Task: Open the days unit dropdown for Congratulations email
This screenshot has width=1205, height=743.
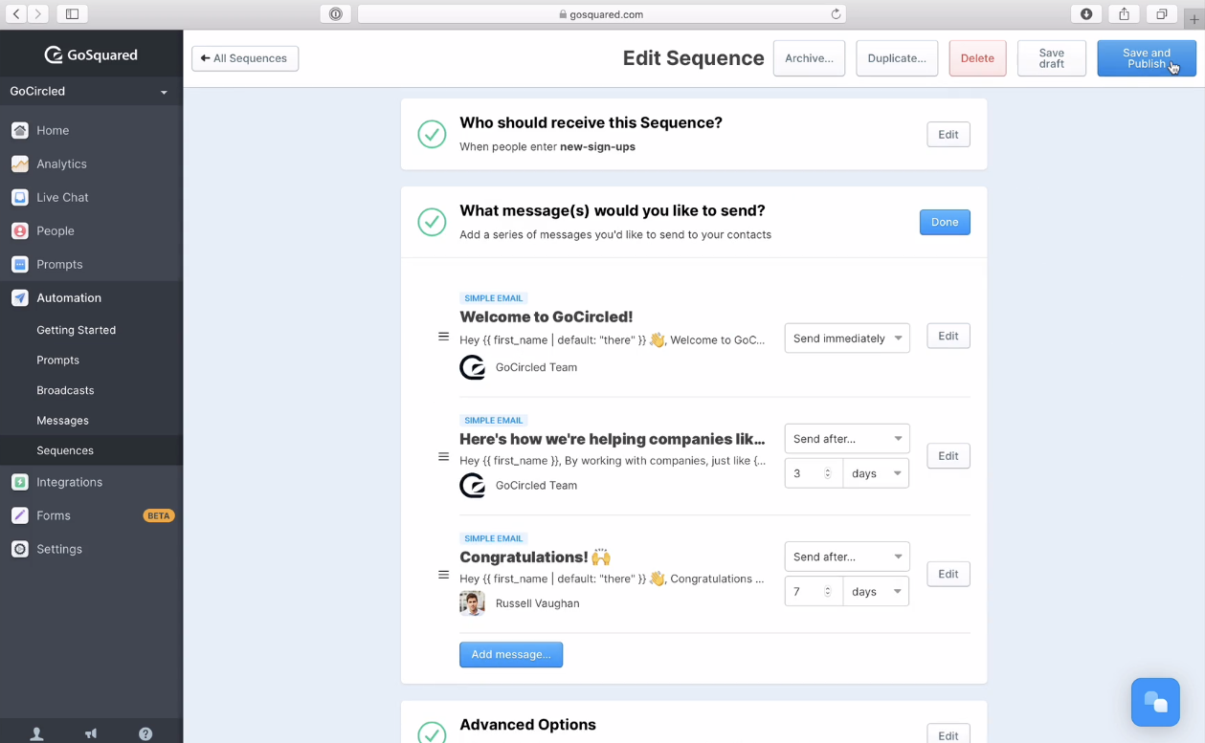Action: 876,591
